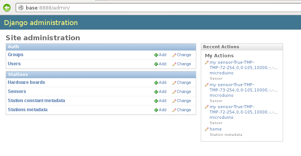Click the pencil icon in Users row
Image resolution: width=301 pixels, height=156 pixels.
(x=174, y=64)
